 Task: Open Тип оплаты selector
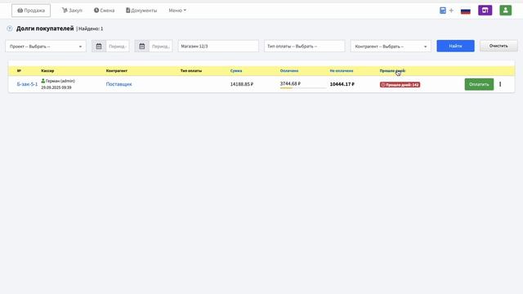(305, 47)
